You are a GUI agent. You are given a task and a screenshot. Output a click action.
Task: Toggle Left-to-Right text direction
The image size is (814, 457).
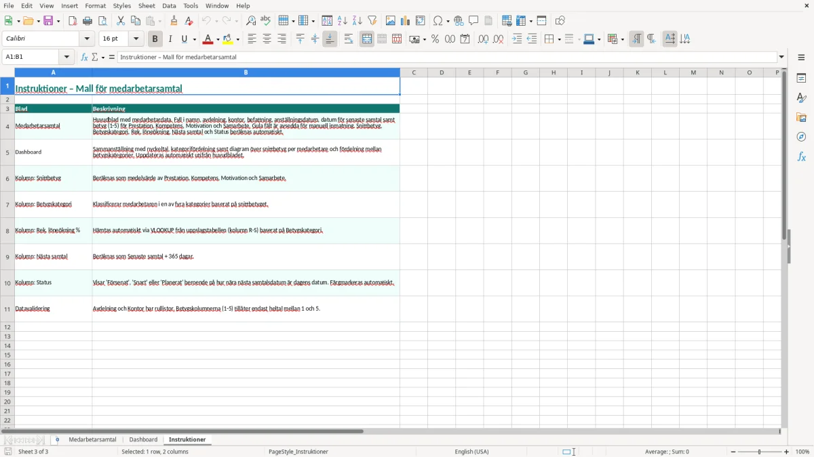[x=636, y=39]
